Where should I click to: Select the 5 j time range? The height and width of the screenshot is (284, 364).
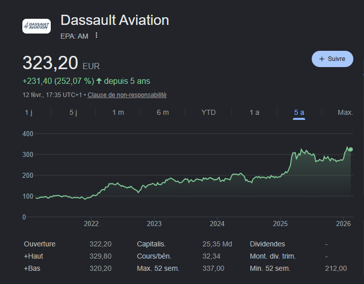coord(73,112)
